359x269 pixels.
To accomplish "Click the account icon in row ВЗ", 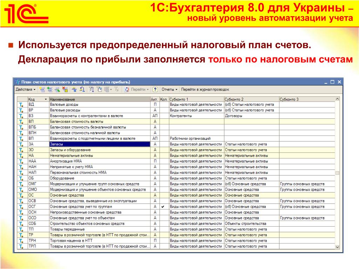I will (x=21, y=116).
